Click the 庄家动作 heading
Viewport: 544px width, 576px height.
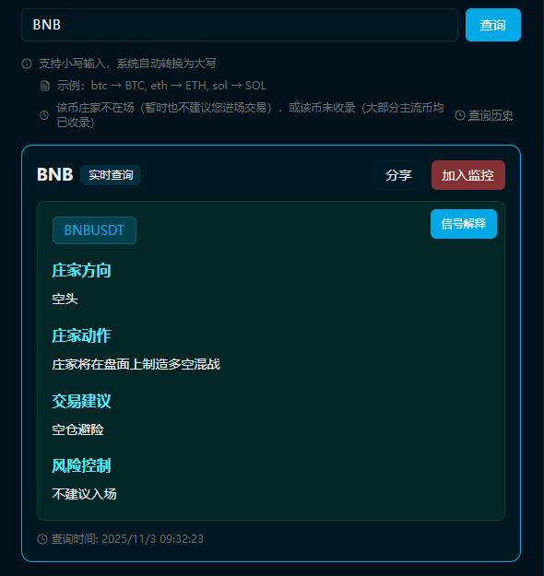81,335
